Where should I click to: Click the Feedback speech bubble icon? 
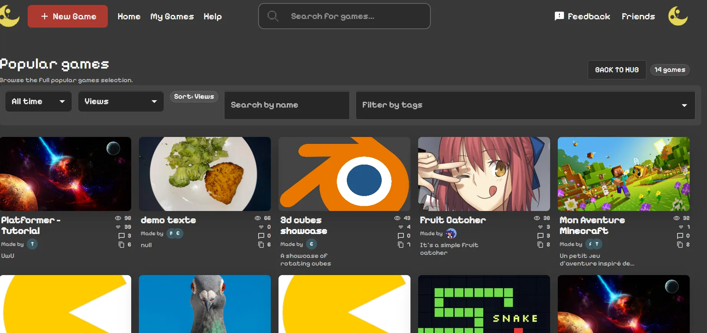(559, 16)
